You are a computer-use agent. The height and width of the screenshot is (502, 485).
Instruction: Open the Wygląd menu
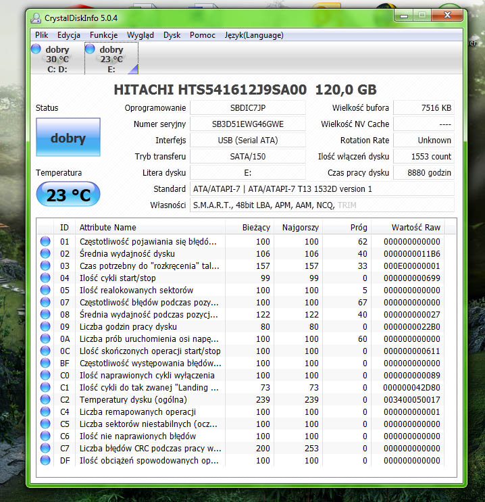click(141, 35)
